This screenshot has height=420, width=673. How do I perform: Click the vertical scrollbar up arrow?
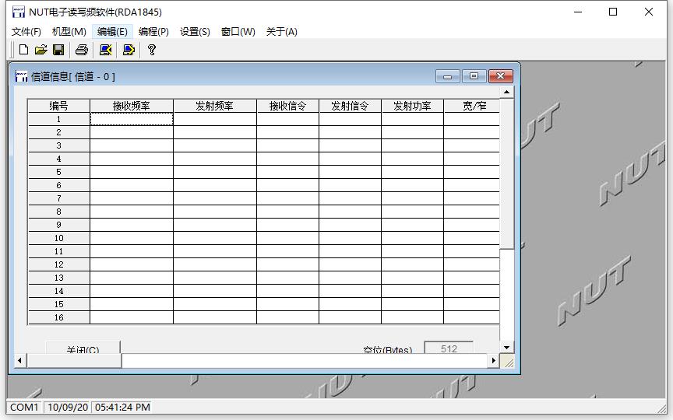(506, 92)
